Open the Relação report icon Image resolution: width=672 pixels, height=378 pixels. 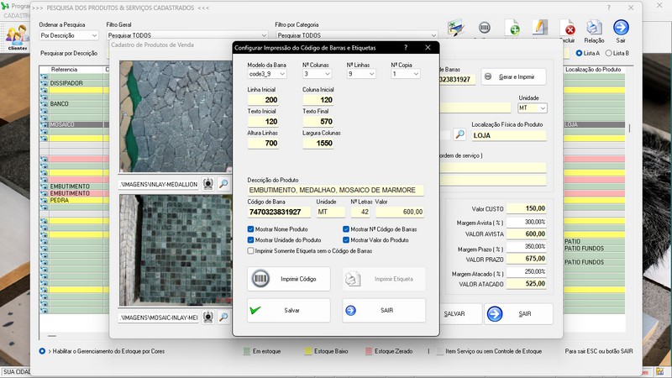(x=594, y=31)
